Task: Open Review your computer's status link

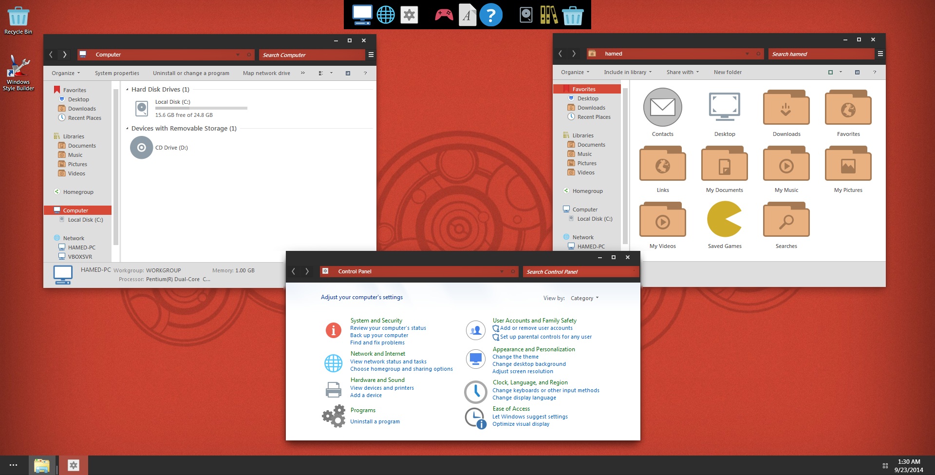Action: coord(388,328)
